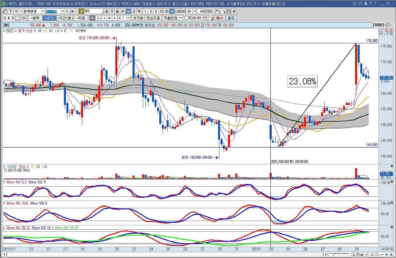Open the stock code 011790 dropdown arrow
This screenshot has width=396, height=258.
62,11
